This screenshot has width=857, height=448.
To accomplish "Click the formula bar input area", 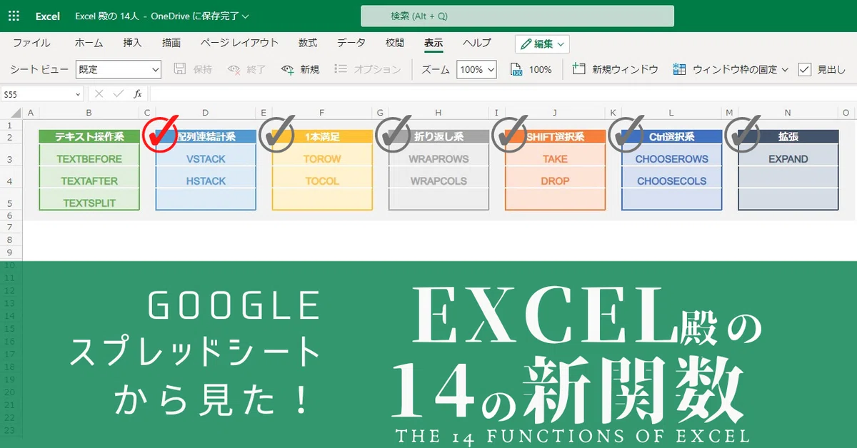I will (x=503, y=93).
